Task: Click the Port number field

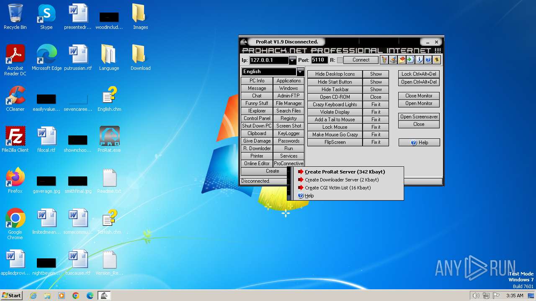Action: tap(319, 60)
